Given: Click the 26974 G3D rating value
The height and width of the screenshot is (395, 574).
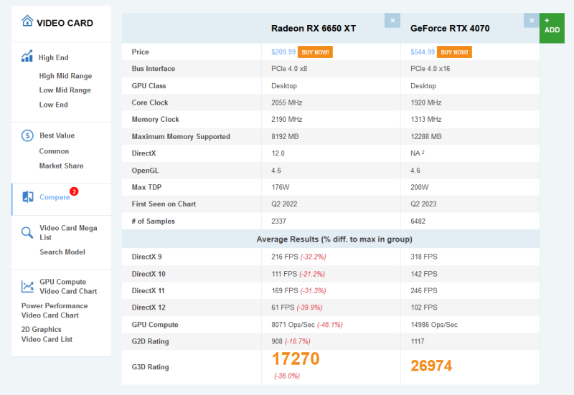Looking at the screenshot, I should pos(431,366).
